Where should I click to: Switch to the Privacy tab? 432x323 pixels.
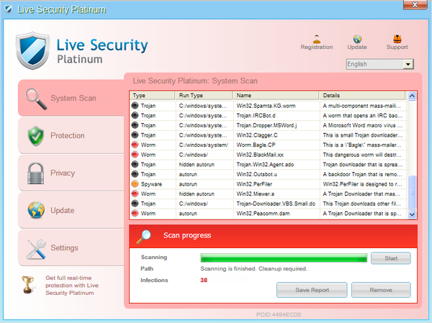(x=71, y=173)
